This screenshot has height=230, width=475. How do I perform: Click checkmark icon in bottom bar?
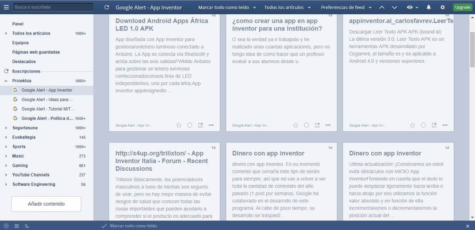coord(104,226)
